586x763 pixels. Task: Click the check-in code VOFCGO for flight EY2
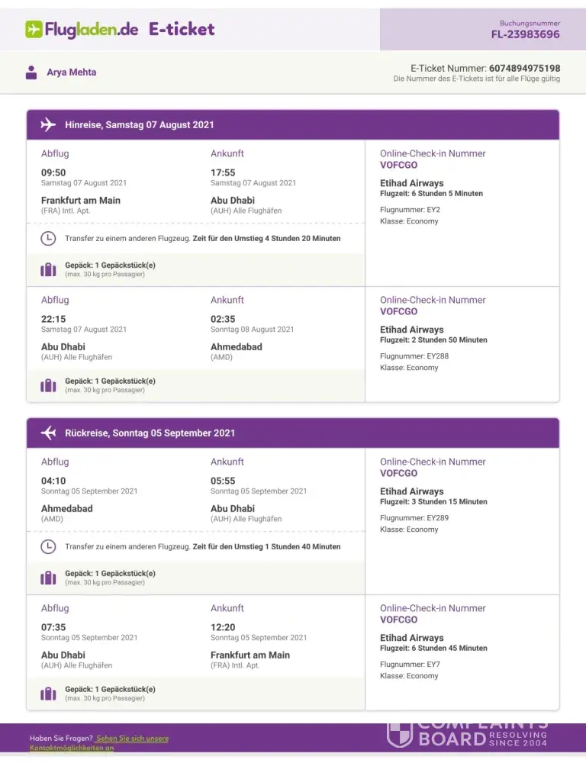click(x=398, y=165)
